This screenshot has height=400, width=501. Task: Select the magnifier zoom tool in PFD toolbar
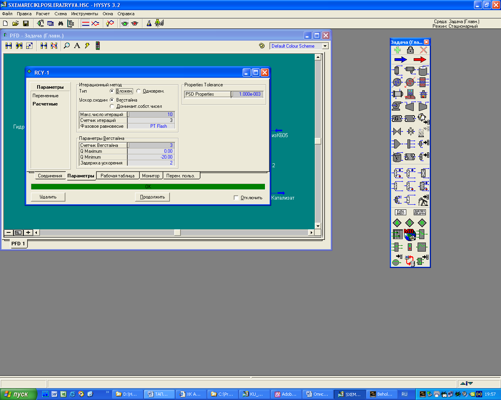point(67,46)
